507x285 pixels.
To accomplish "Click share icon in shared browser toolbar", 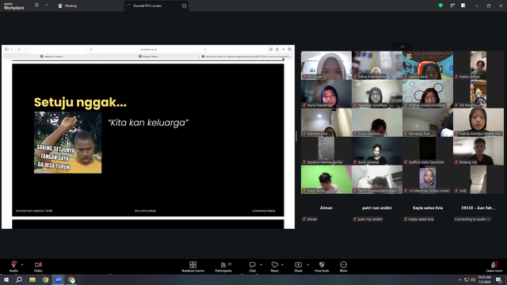I will [277, 49].
